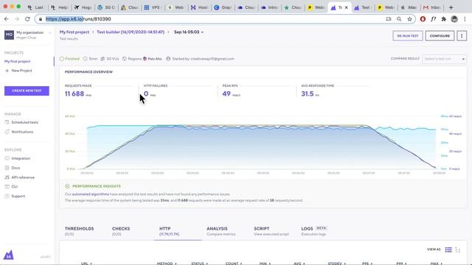Reload the page with browser refresh icon
Screen dimensions: 472x265
click(x=27, y=19)
